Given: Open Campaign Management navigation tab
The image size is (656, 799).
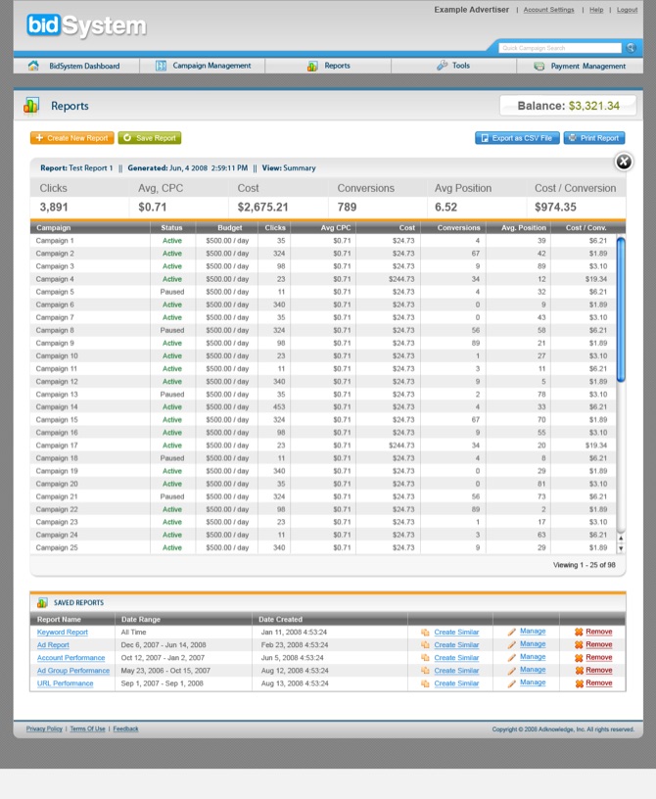Looking at the screenshot, I should click(203, 66).
